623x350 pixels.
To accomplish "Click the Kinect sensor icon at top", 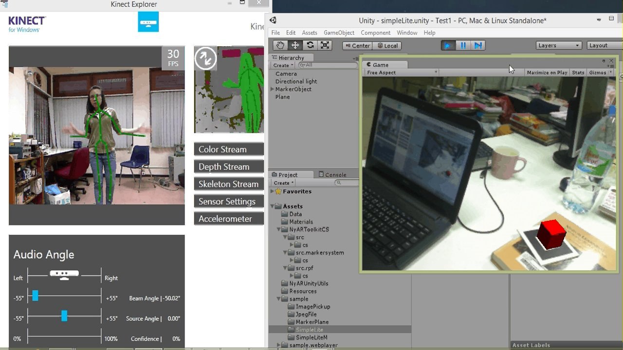I will pos(148,22).
